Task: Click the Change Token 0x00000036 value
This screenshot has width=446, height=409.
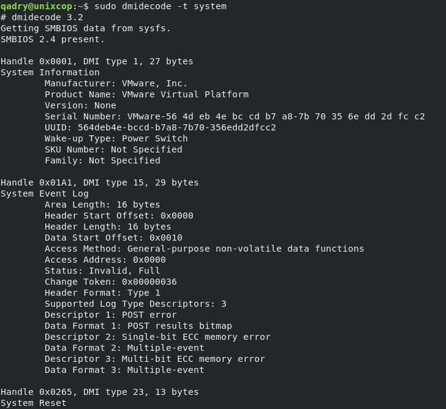Action: [149, 282]
